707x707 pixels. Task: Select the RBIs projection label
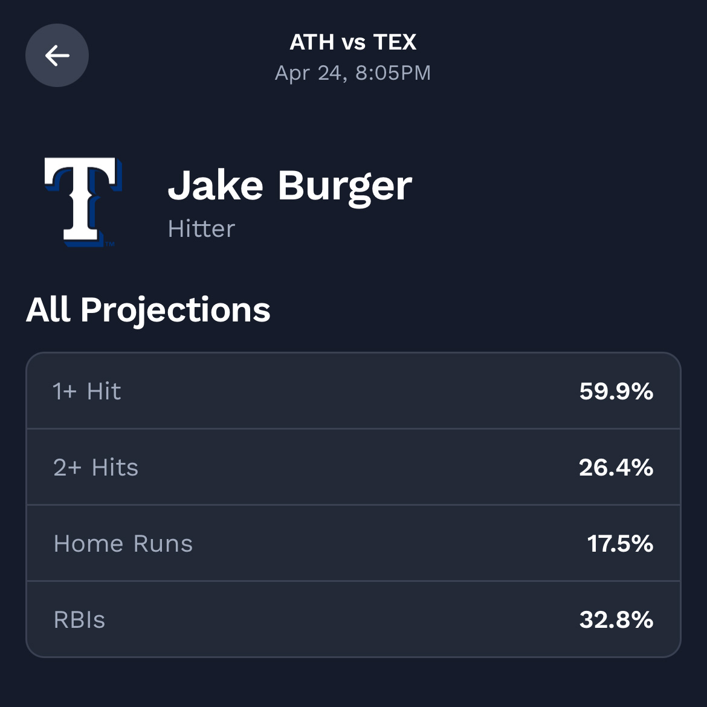tap(79, 620)
